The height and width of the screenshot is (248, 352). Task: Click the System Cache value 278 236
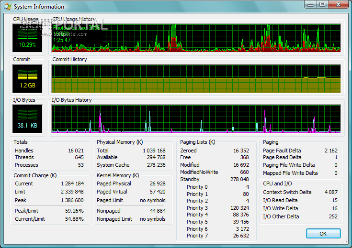pyautogui.click(x=156, y=165)
